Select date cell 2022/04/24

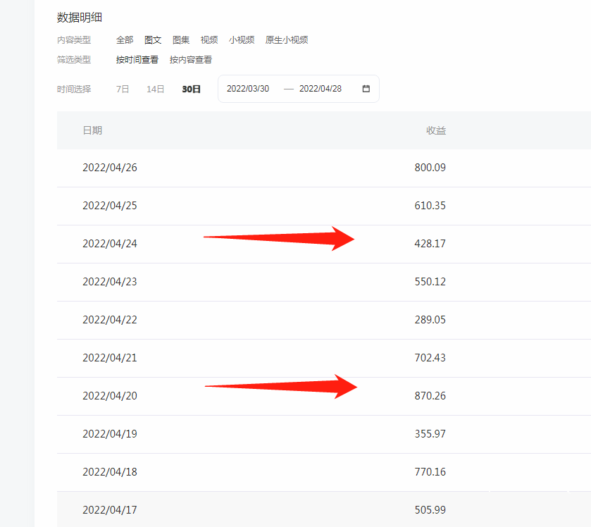110,244
